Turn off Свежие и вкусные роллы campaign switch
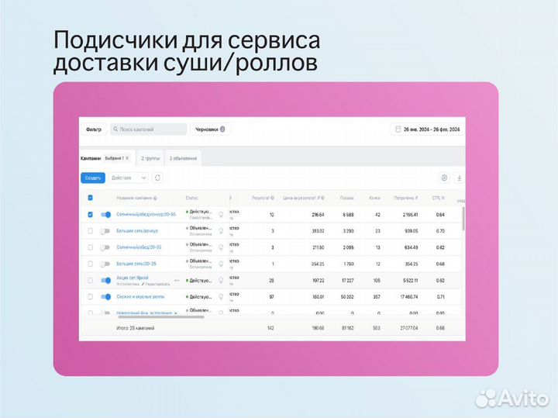This screenshot has width=558, height=418. [x=105, y=297]
